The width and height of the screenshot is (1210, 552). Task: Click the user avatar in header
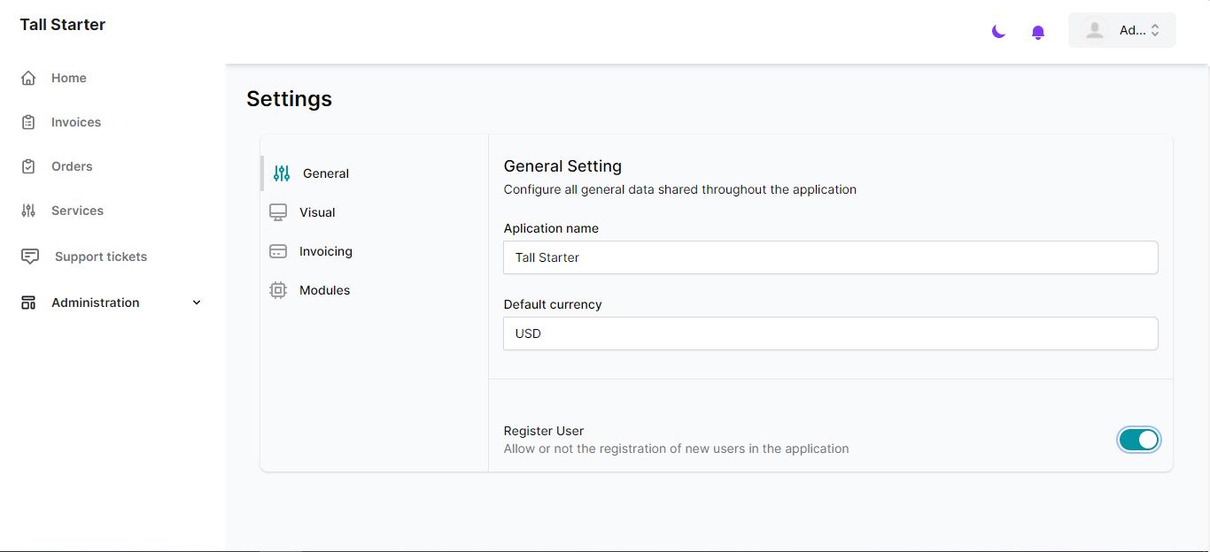pyautogui.click(x=1095, y=30)
